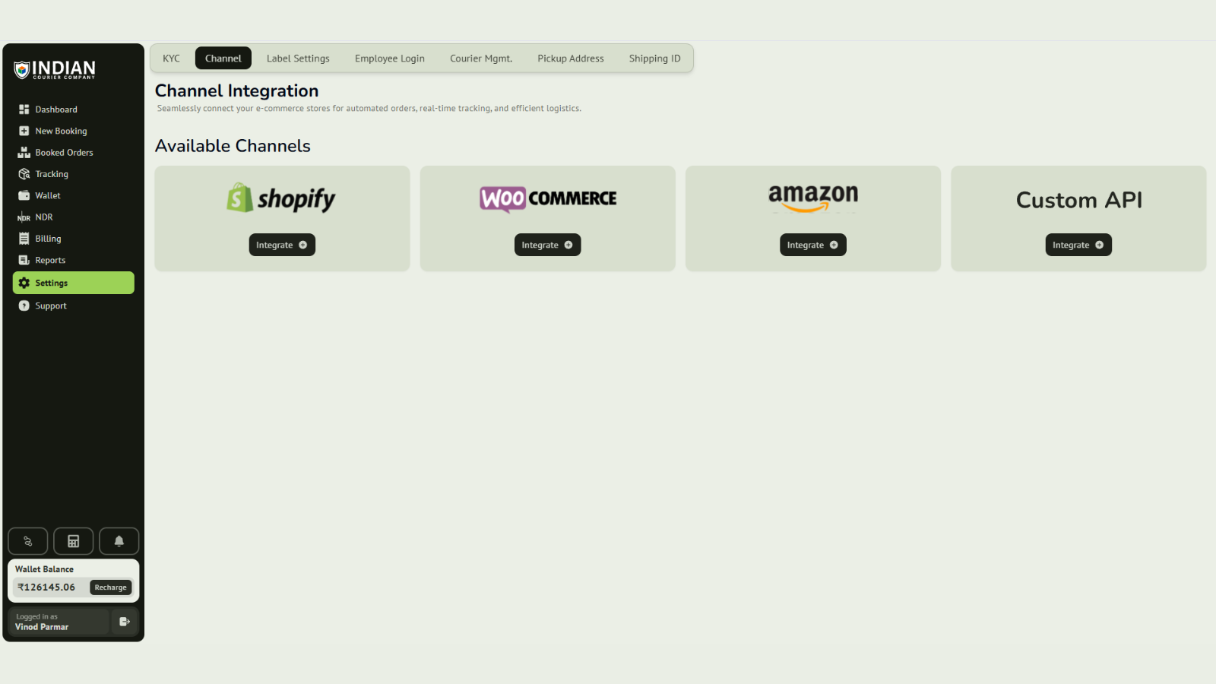Click Integrate under WooCommerce
Image resolution: width=1216 pixels, height=684 pixels.
tap(548, 245)
